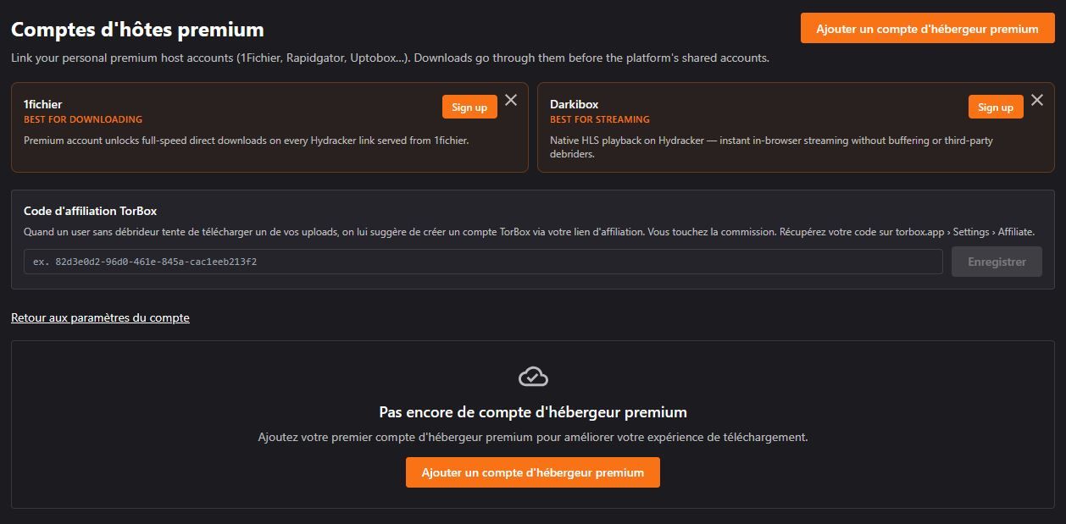The width and height of the screenshot is (1066, 524).
Task: Click the 1fichier card title
Action: (x=42, y=104)
